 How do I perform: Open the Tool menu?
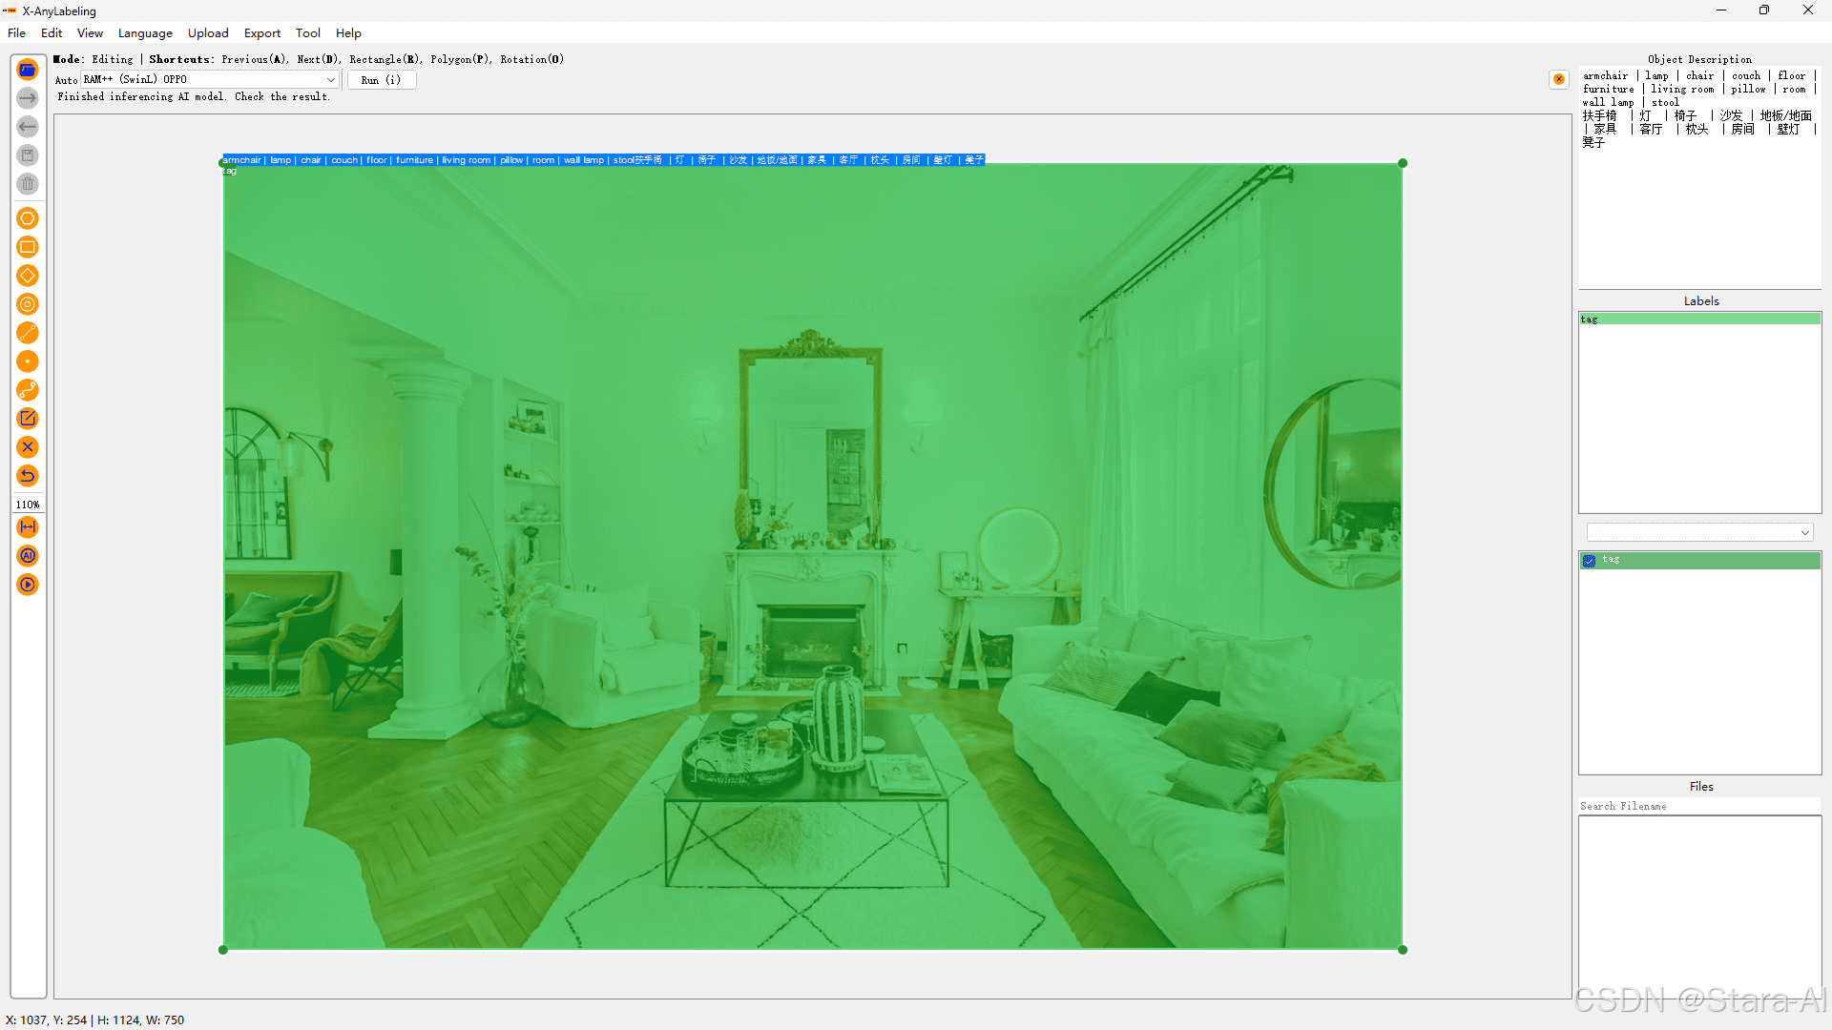tap(307, 33)
